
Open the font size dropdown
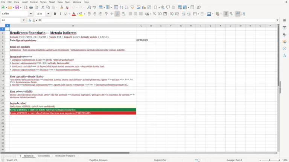[x=48, y=13]
